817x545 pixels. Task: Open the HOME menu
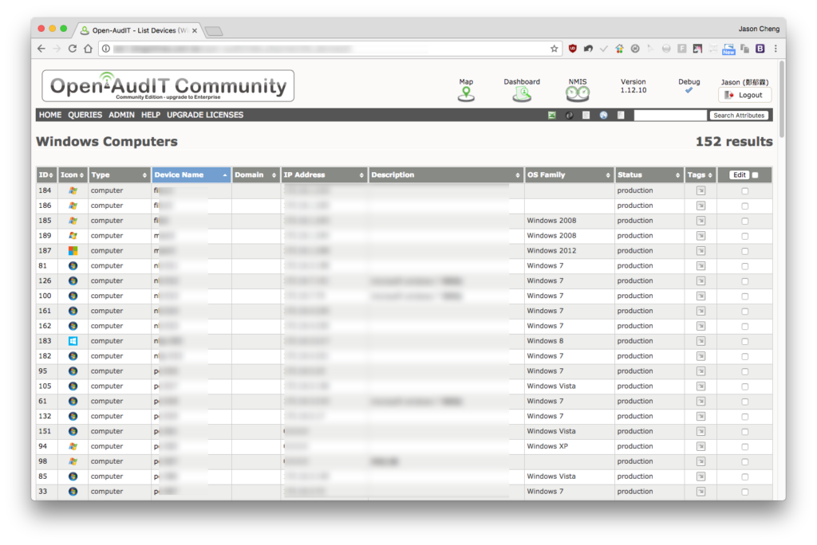point(50,115)
